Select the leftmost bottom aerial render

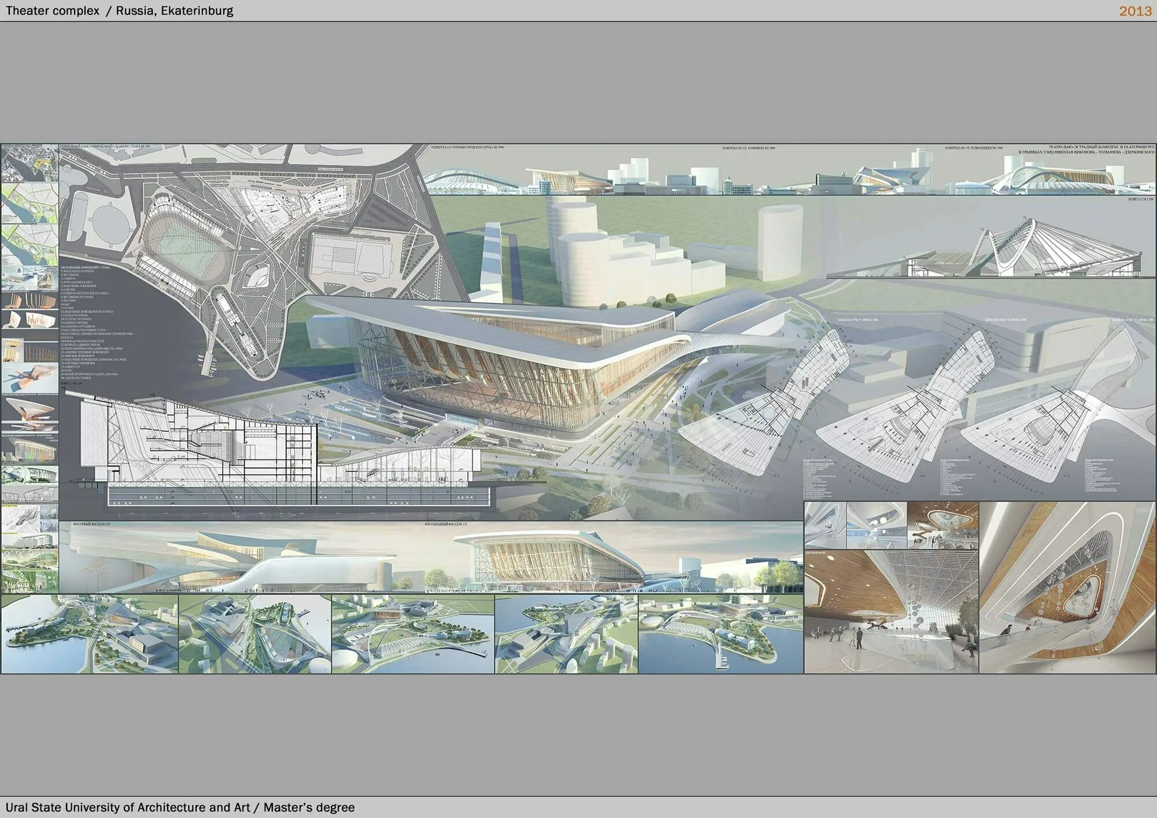point(90,633)
